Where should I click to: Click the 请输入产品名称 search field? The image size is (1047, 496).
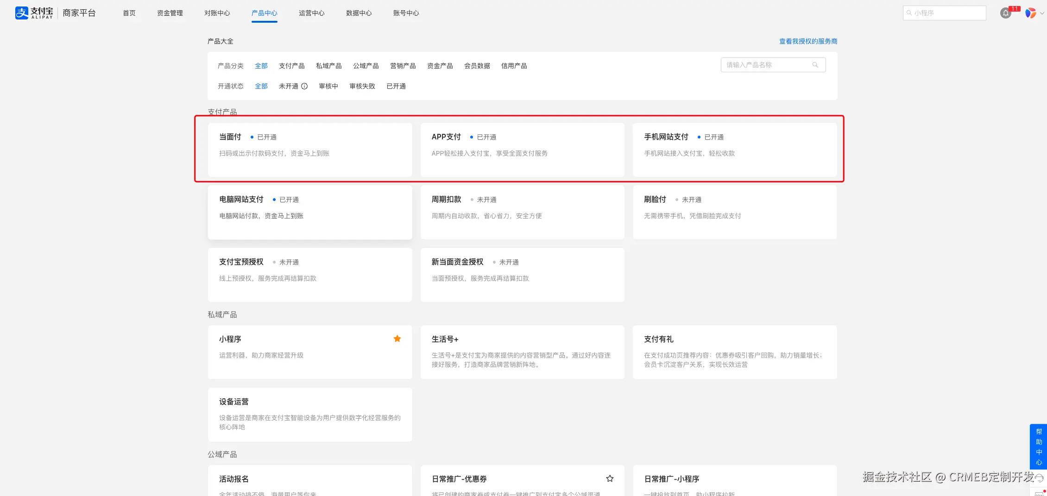[x=773, y=65]
